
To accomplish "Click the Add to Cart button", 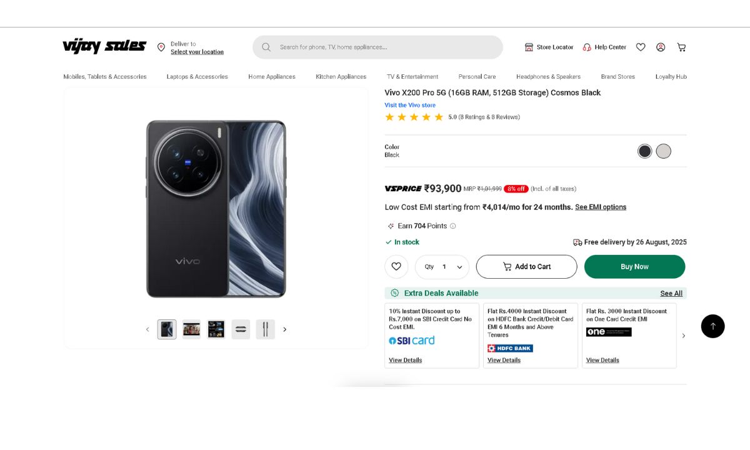I will pos(526,267).
